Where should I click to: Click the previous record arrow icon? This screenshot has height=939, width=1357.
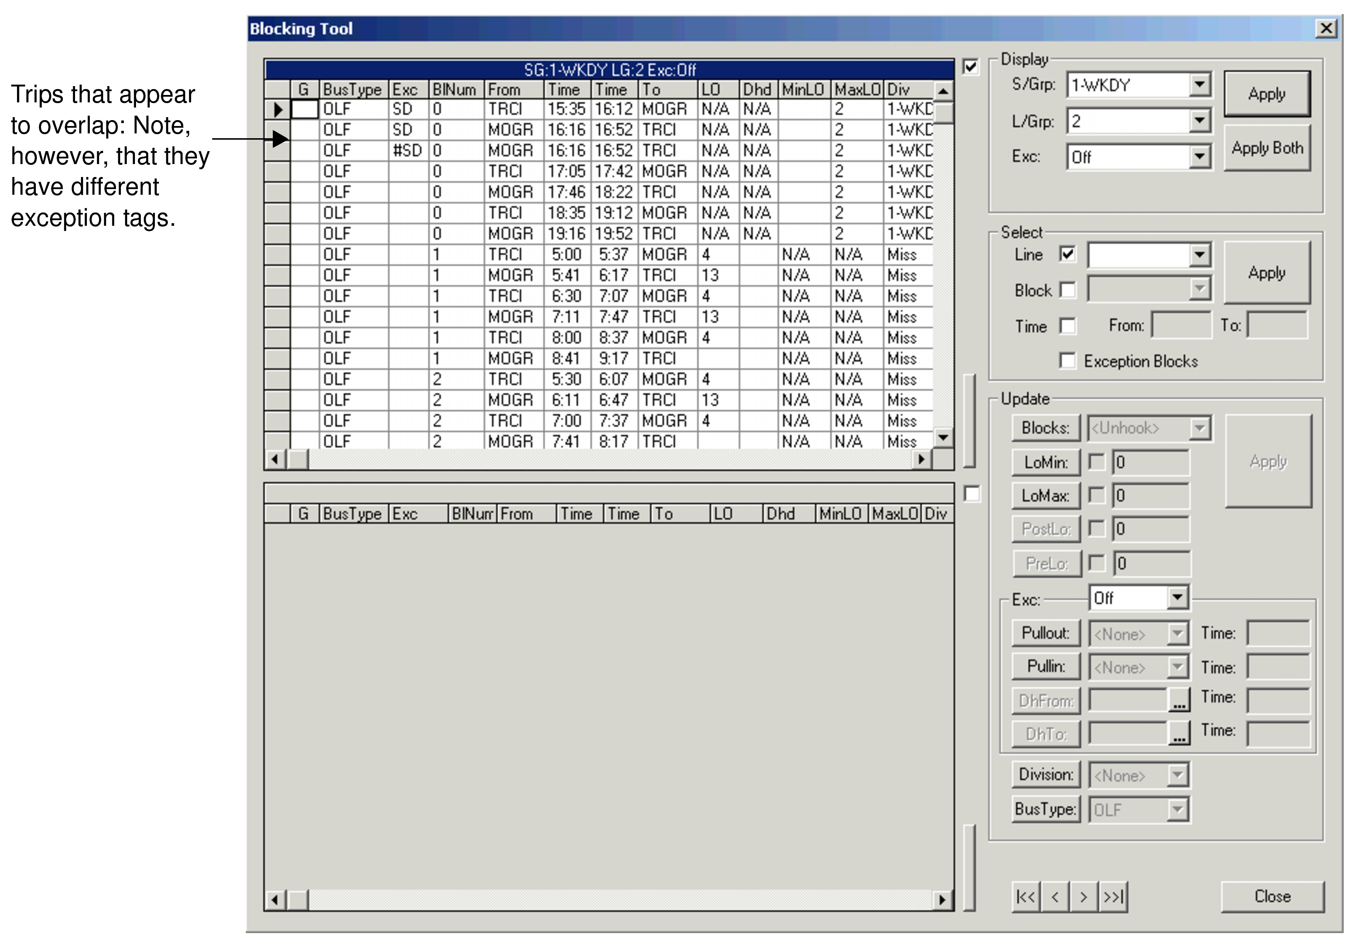(1055, 896)
